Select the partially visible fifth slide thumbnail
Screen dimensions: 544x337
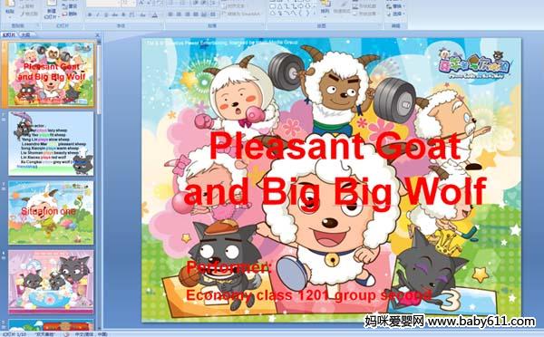pos(51,324)
